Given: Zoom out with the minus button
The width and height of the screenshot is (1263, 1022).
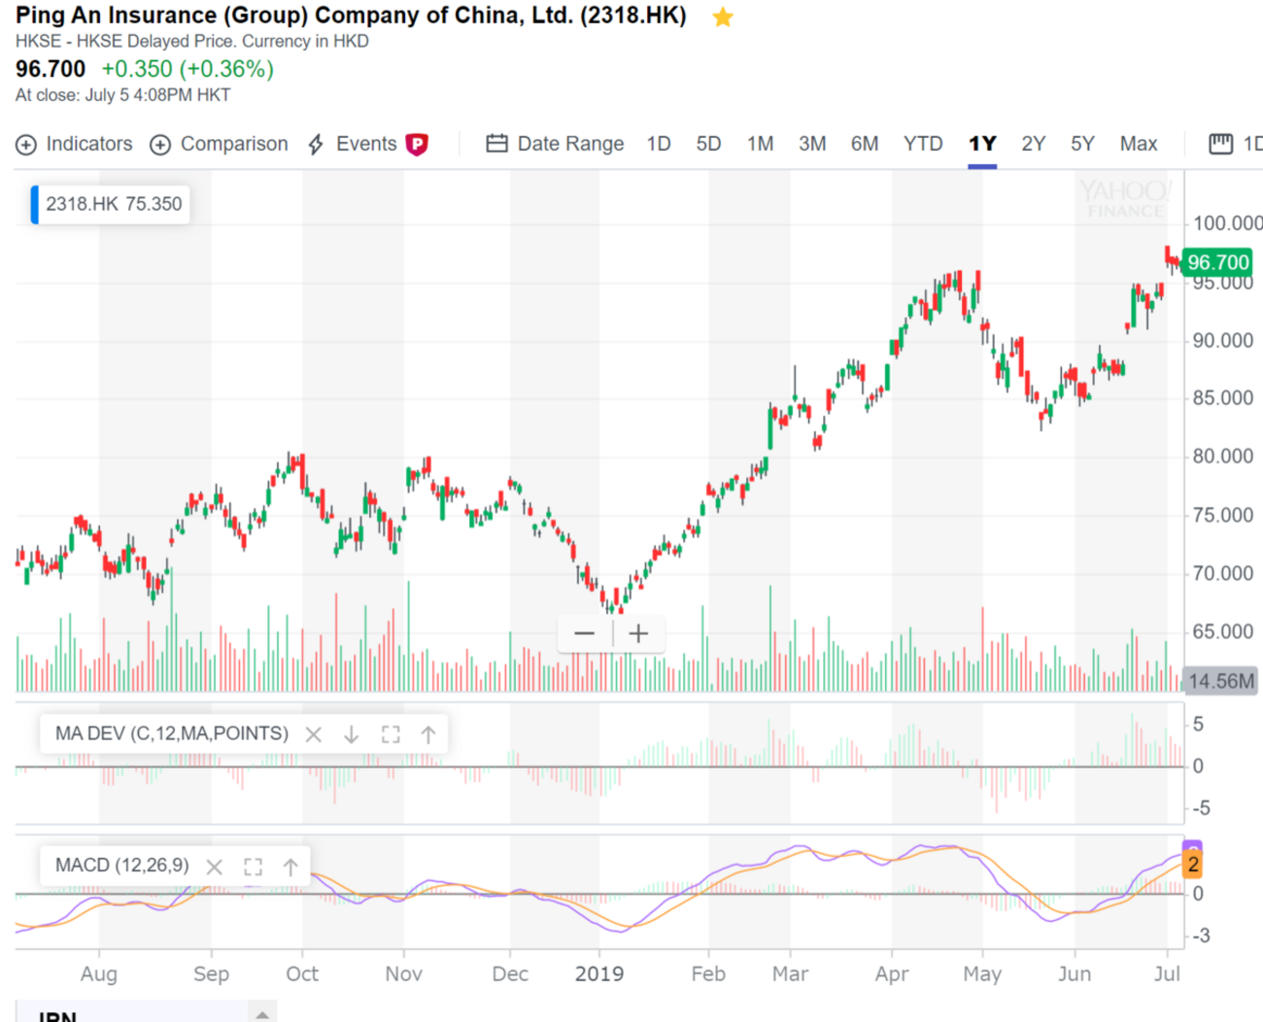Looking at the screenshot, I should coord(584,634).
